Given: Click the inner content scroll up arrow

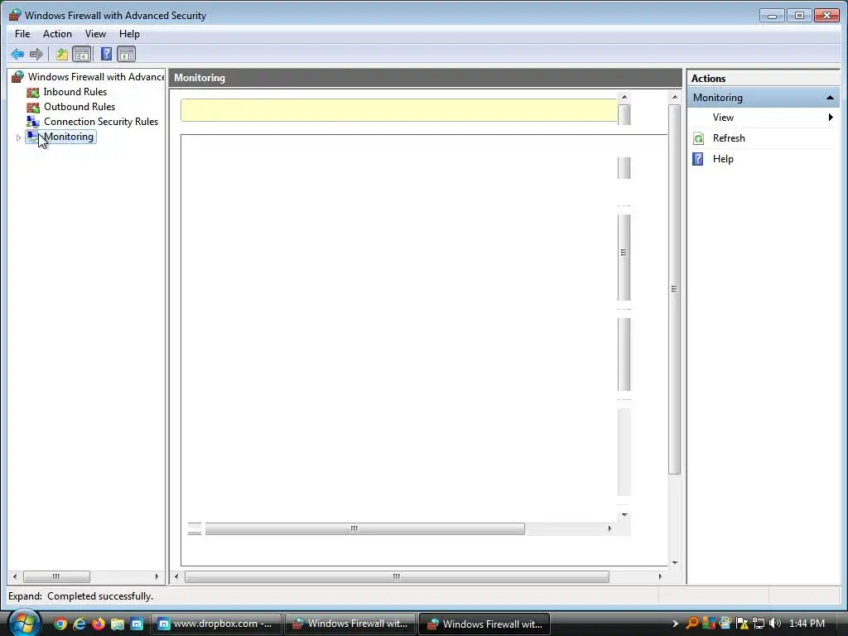Looking at the screenshot, I should click(624, 98).
